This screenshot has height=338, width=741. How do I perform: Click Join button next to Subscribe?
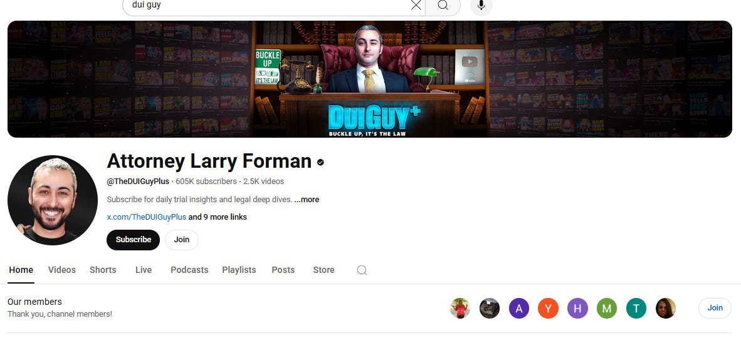click(181, 240)
